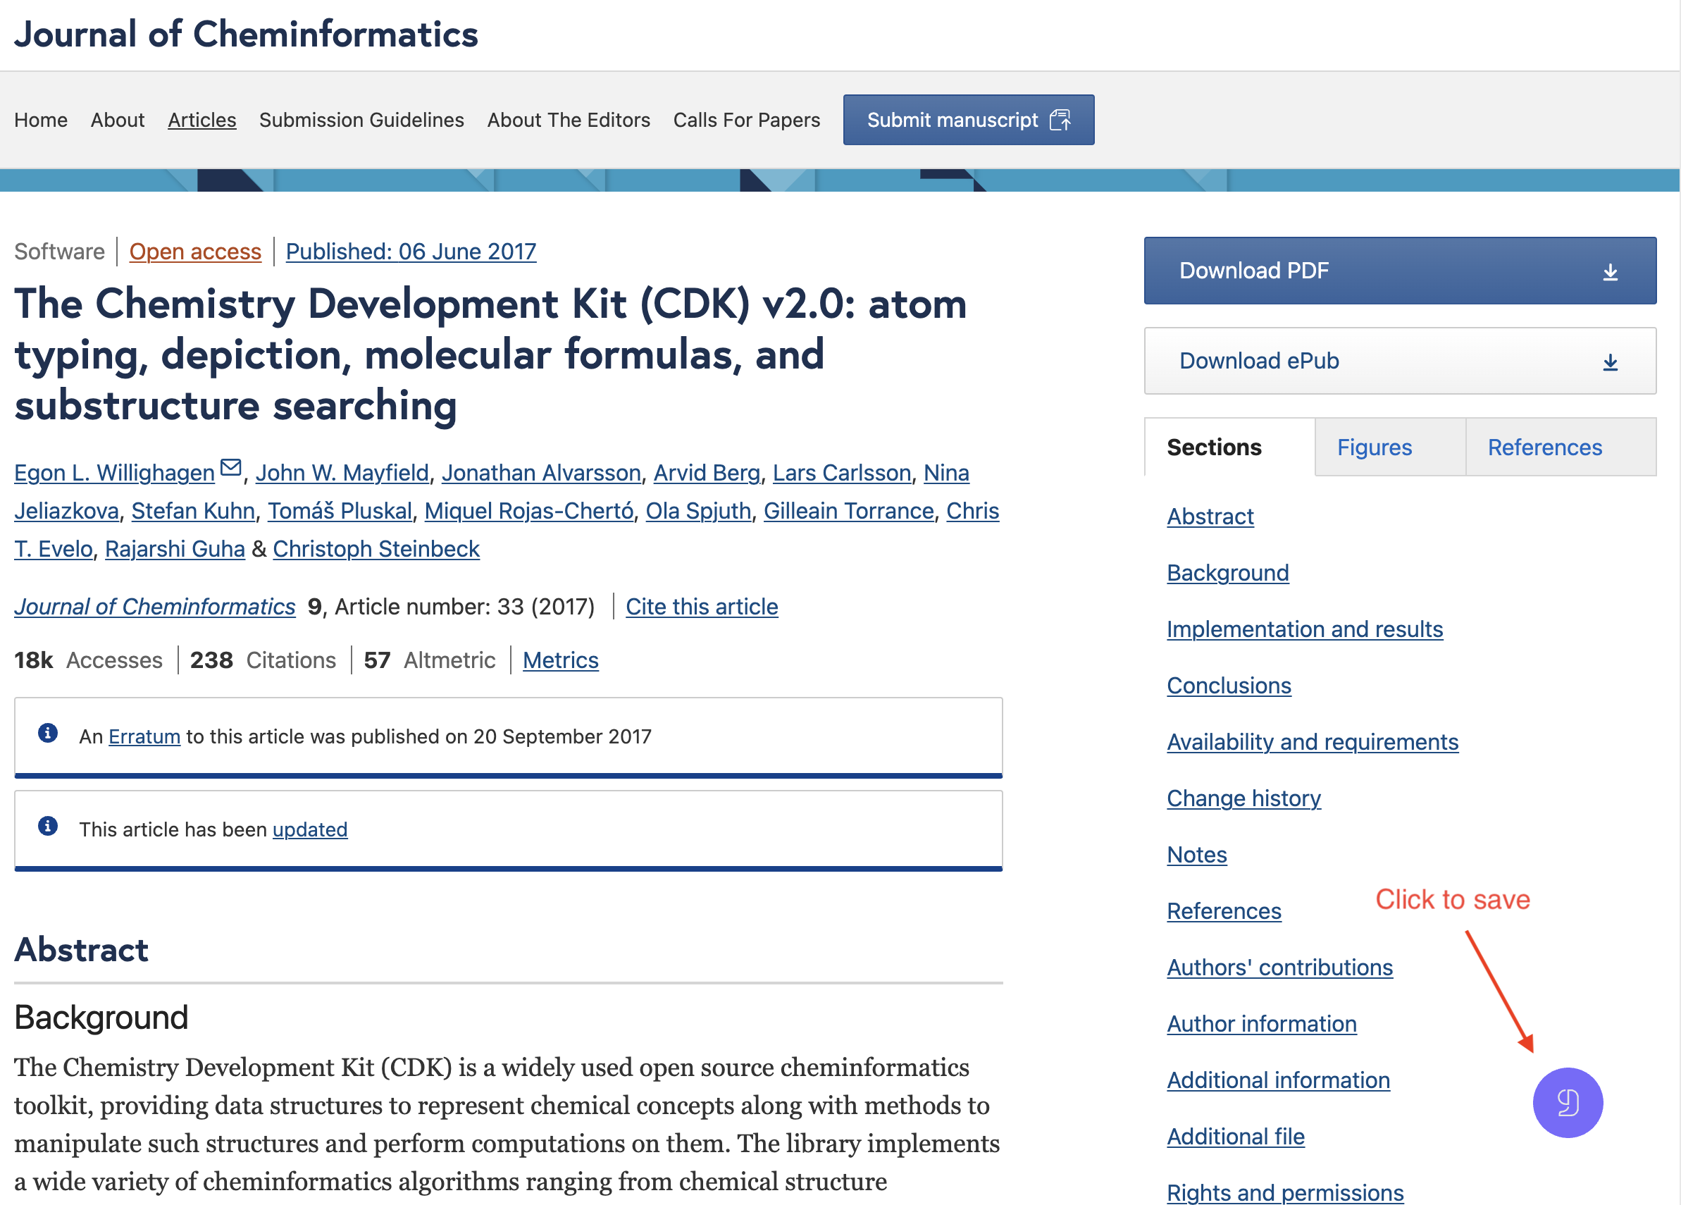Switch to the References tab
This screenshot has height=1205, width=1681.
(1544, 447)
